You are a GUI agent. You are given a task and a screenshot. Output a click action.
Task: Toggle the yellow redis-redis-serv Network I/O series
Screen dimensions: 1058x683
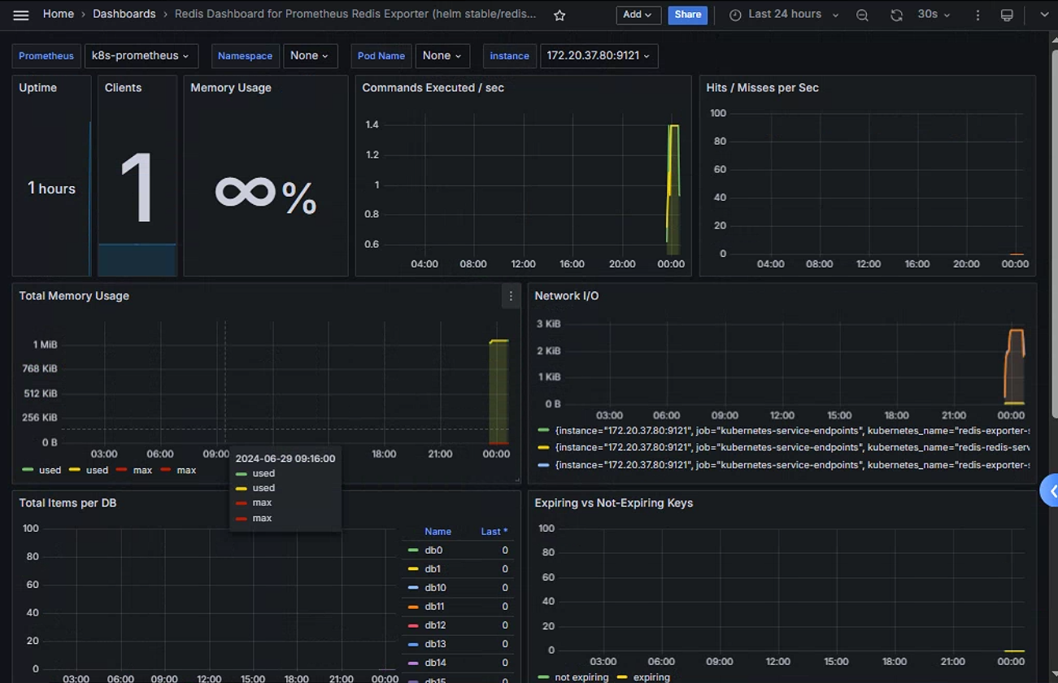792,447
